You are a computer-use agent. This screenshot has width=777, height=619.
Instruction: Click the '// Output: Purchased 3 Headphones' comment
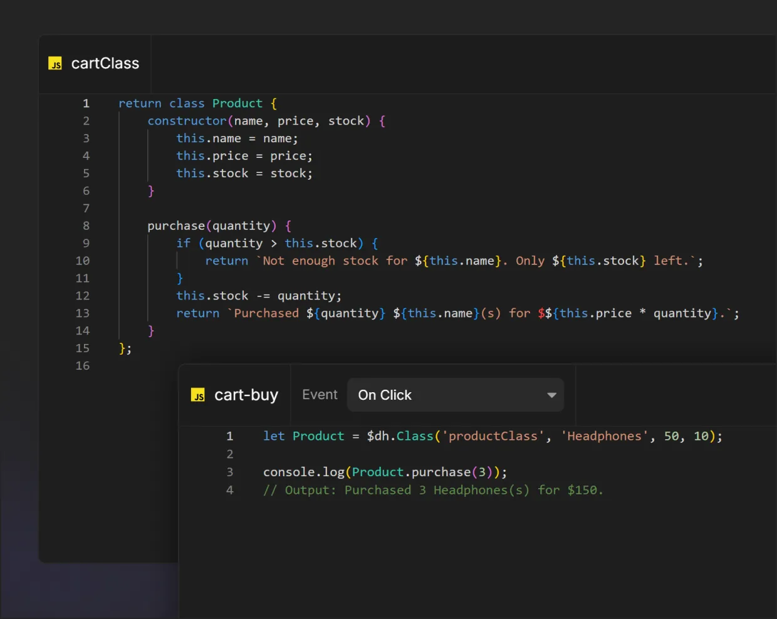point(433,491)
